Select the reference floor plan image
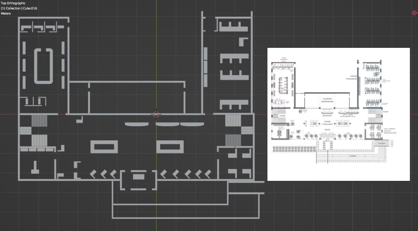 338,114
